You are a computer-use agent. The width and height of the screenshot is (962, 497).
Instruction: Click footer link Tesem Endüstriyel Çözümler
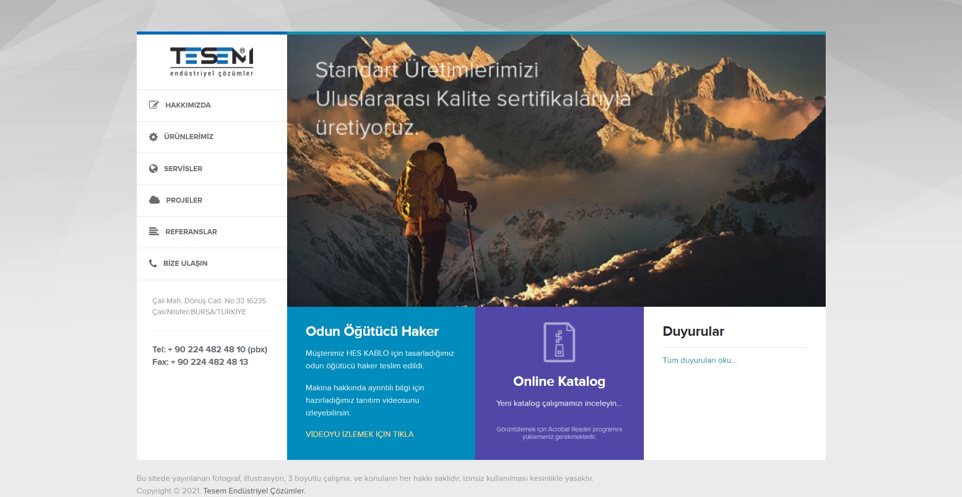[x=254, y=491]
